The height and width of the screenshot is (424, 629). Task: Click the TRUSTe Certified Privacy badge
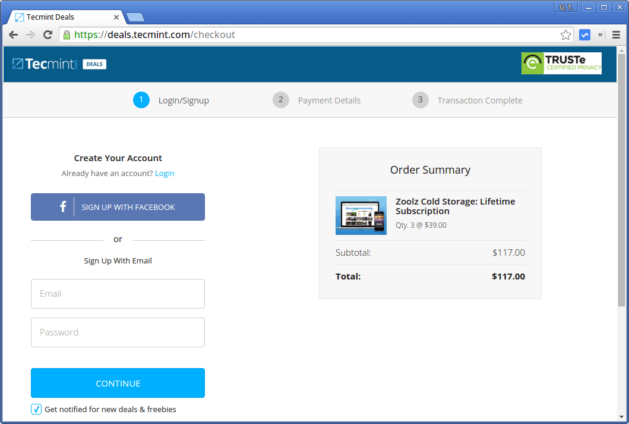click(x=561, y=63)
